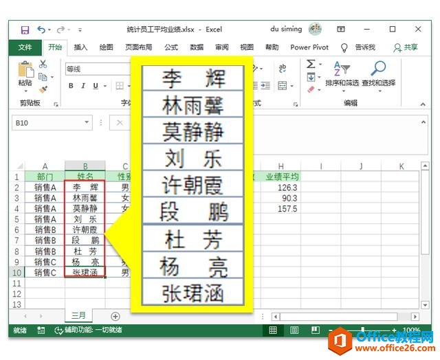Open the Underline style dropdown arrow
This screenshot has width=440, height=360.
105,86
